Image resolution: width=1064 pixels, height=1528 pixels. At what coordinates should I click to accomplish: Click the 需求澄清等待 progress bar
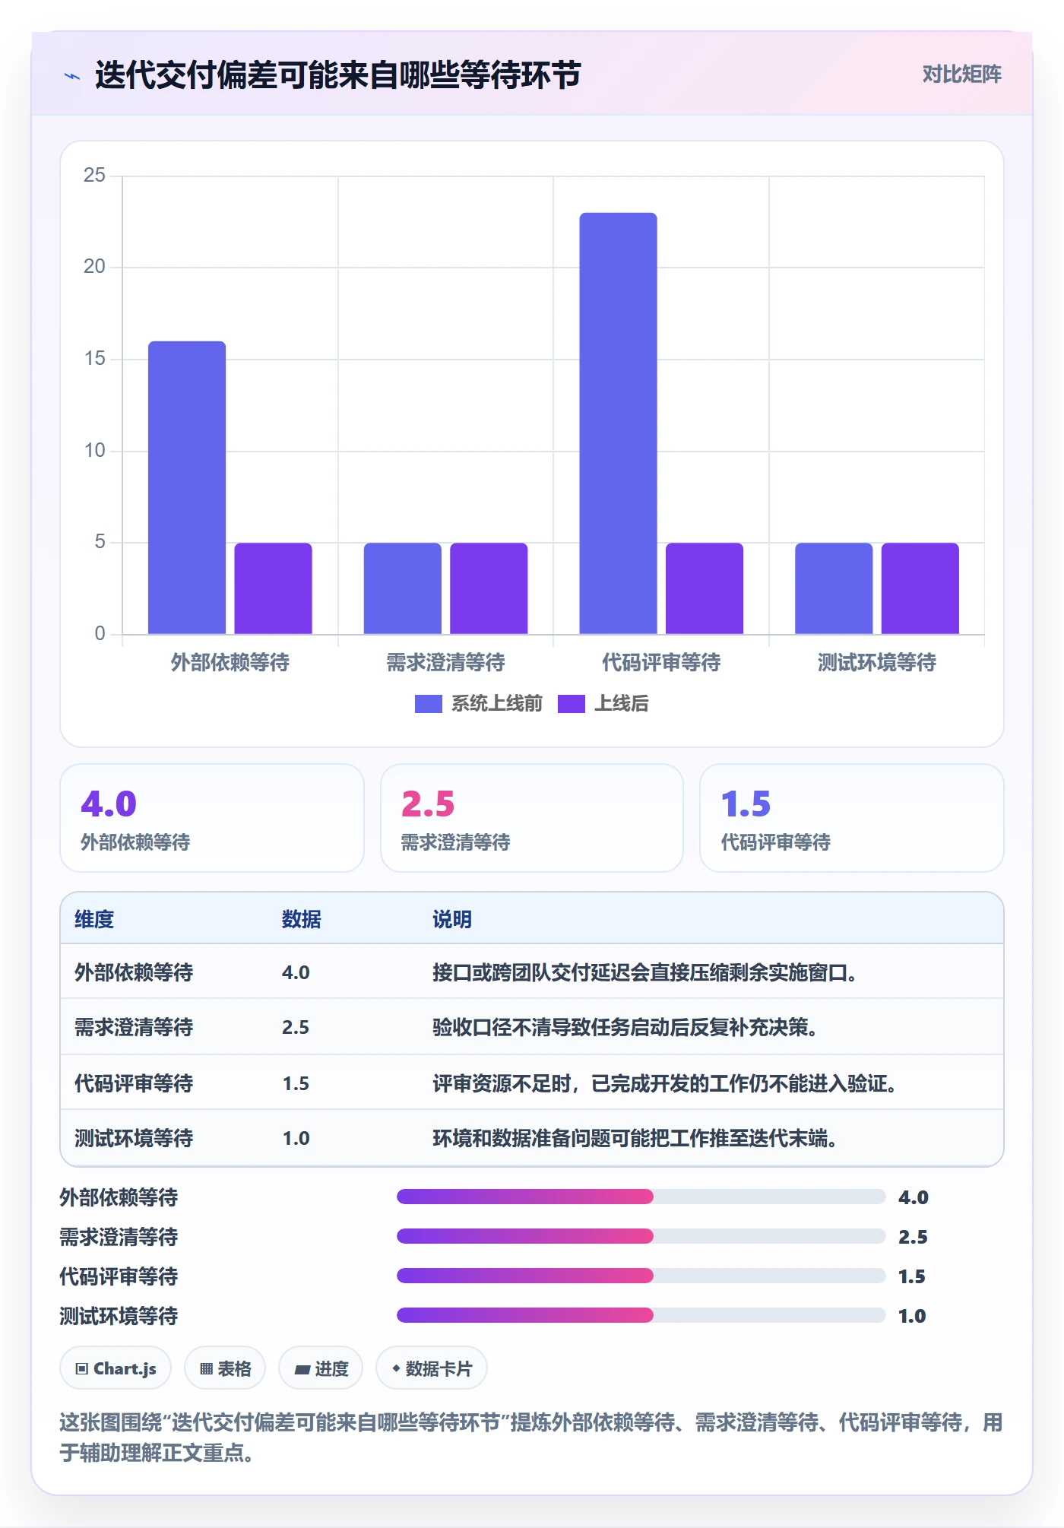pos(641,1236)
